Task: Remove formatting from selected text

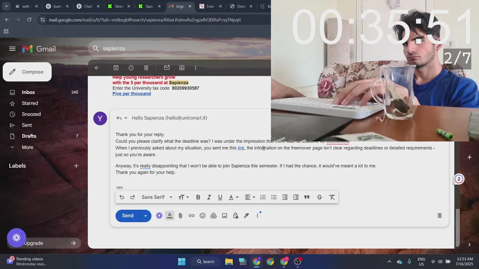Action: tap(332, 197)
